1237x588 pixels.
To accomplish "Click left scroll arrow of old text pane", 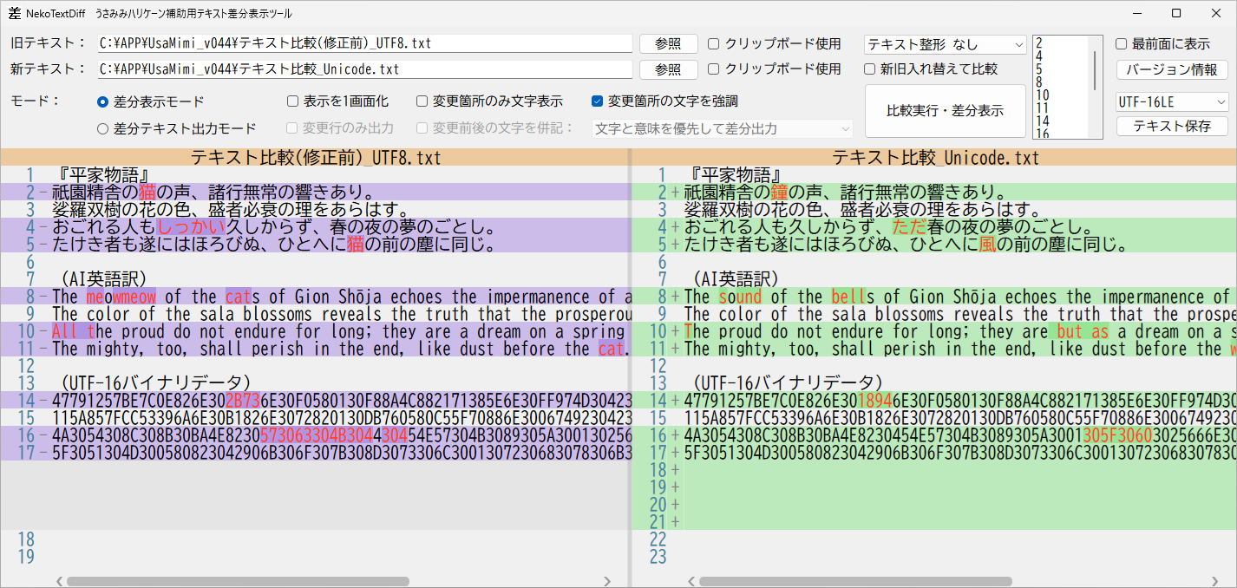I will coord(59,581).
